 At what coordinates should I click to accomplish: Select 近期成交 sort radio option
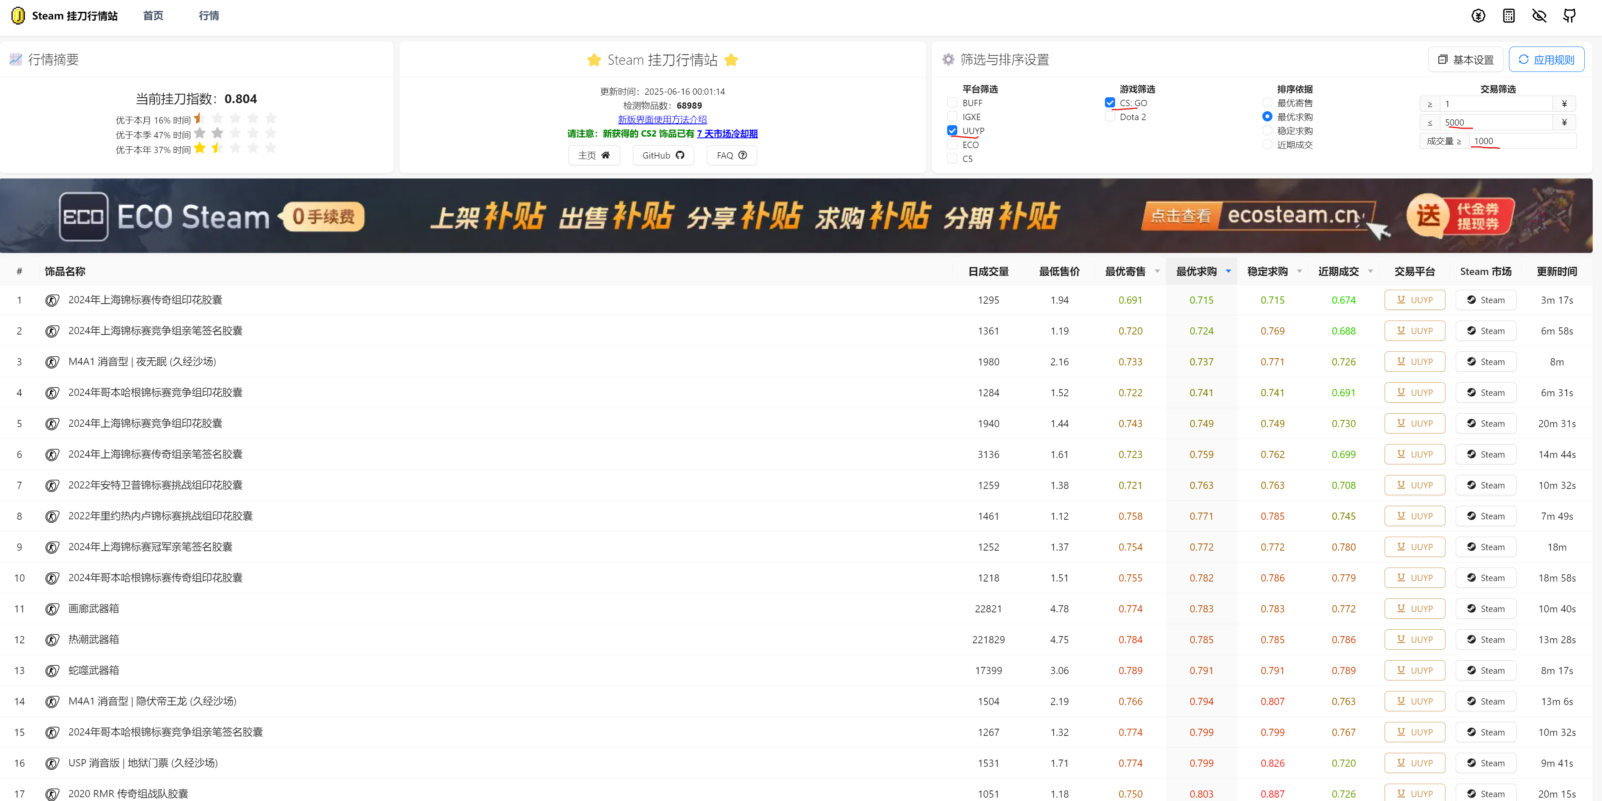[1267, 144]
